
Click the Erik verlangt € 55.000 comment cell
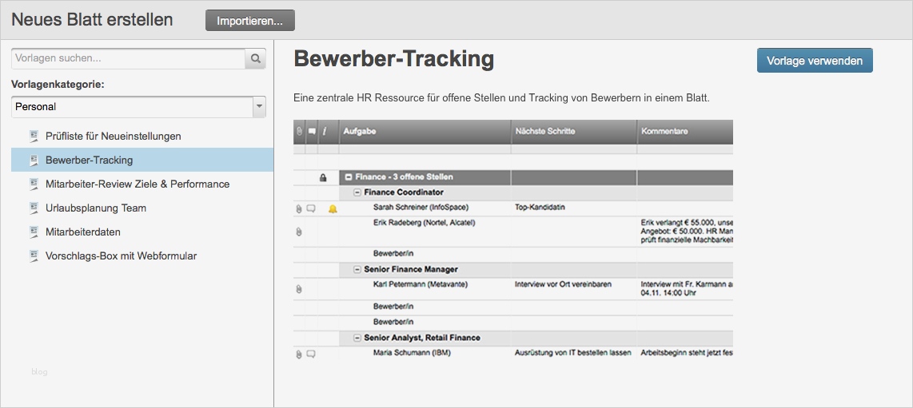coord(687,232)
